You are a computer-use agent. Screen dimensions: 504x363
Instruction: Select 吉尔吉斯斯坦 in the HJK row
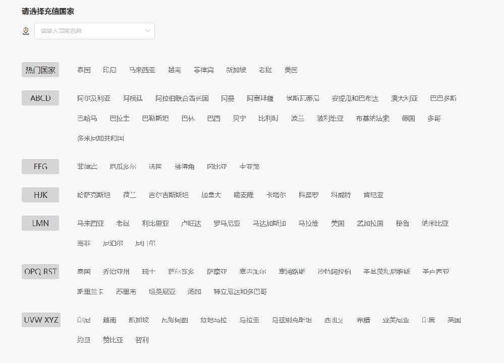pos(169,195)
